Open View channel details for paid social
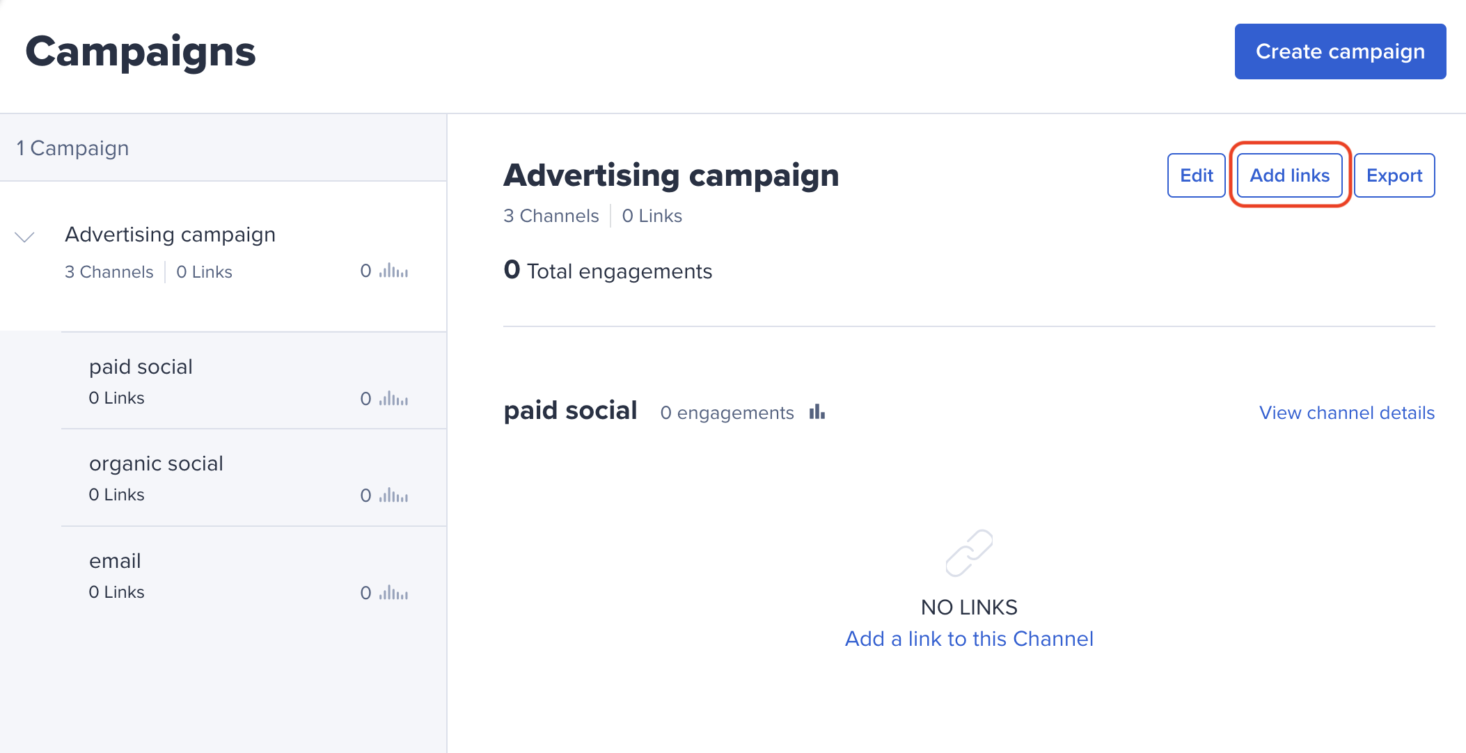This screenshot has height=753, width=1466. click(x=1346, y=412)
